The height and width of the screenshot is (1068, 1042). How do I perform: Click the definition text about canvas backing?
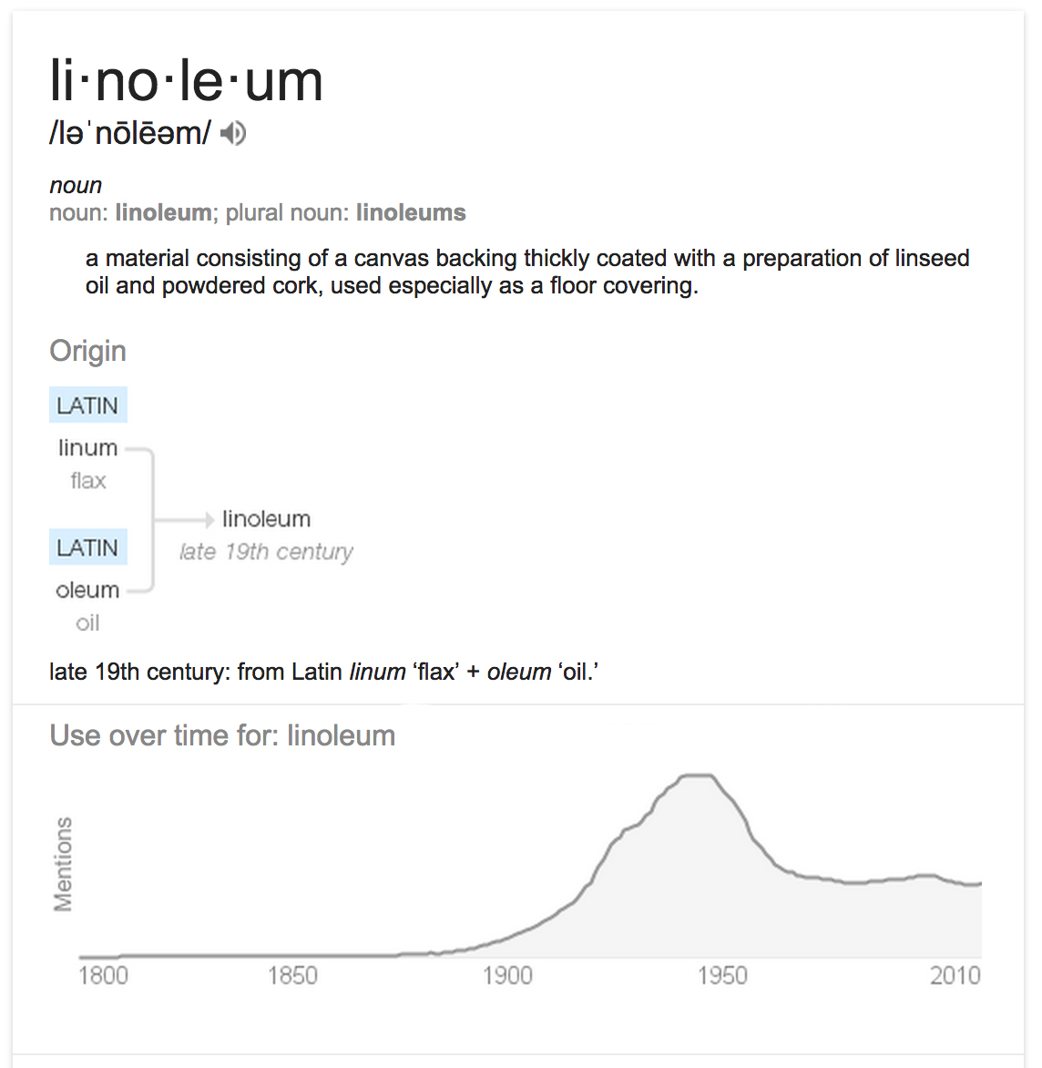click(x=527, y=272)
